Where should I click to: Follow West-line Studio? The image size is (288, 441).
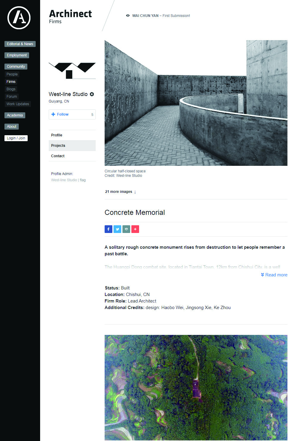point(72,114)
